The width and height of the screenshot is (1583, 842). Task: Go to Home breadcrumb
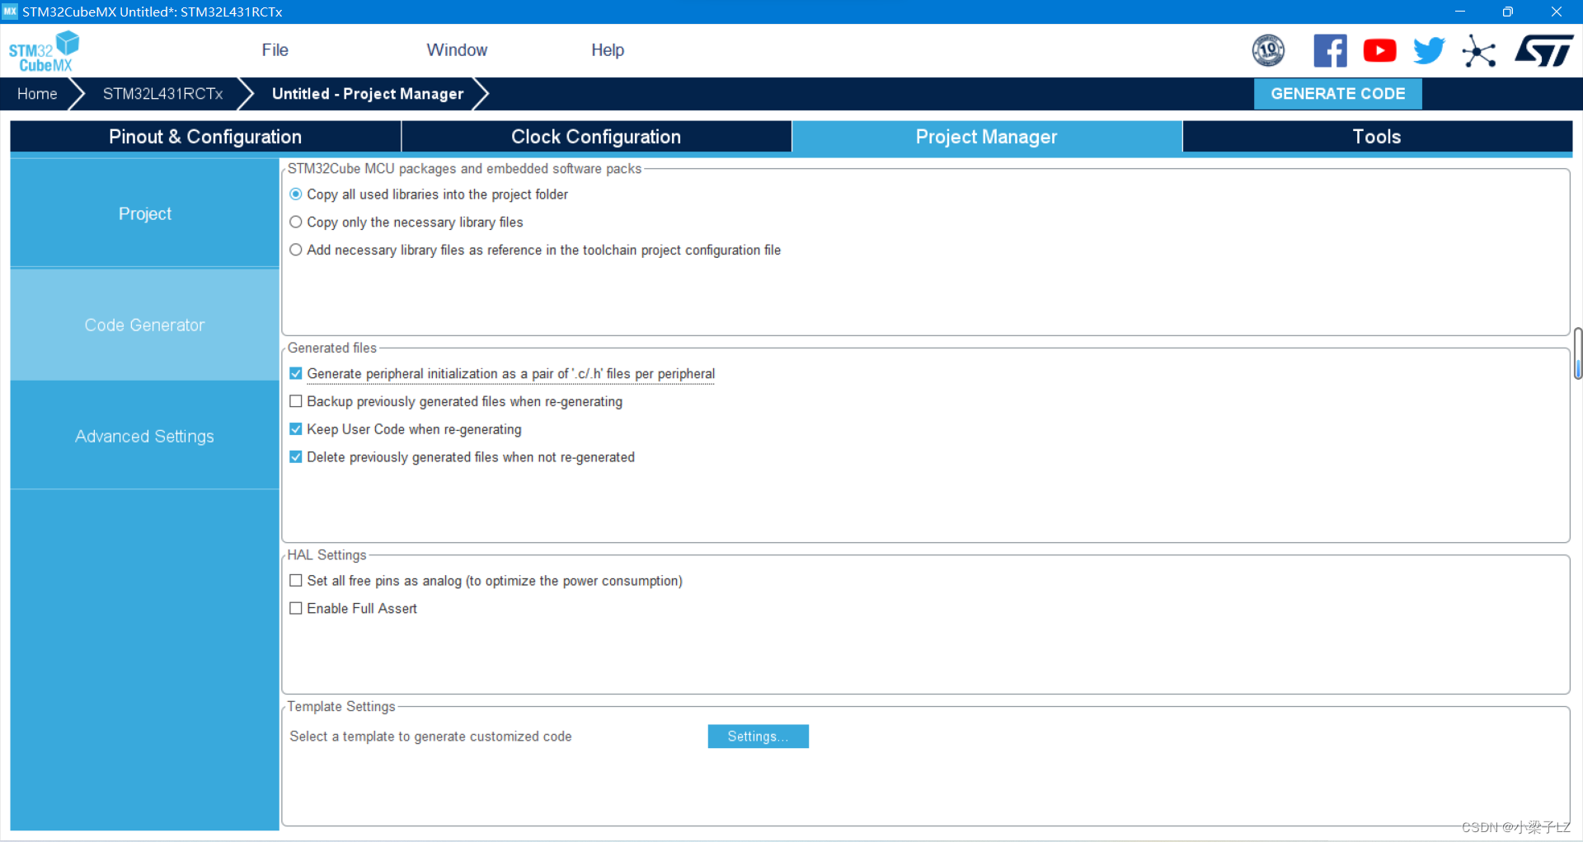coord(37,94)
